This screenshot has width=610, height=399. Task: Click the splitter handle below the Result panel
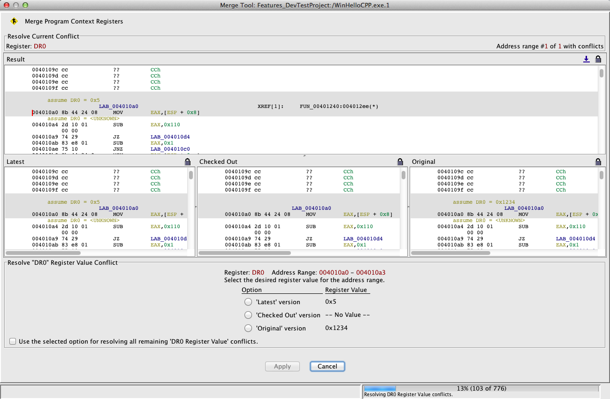(305, 155)
